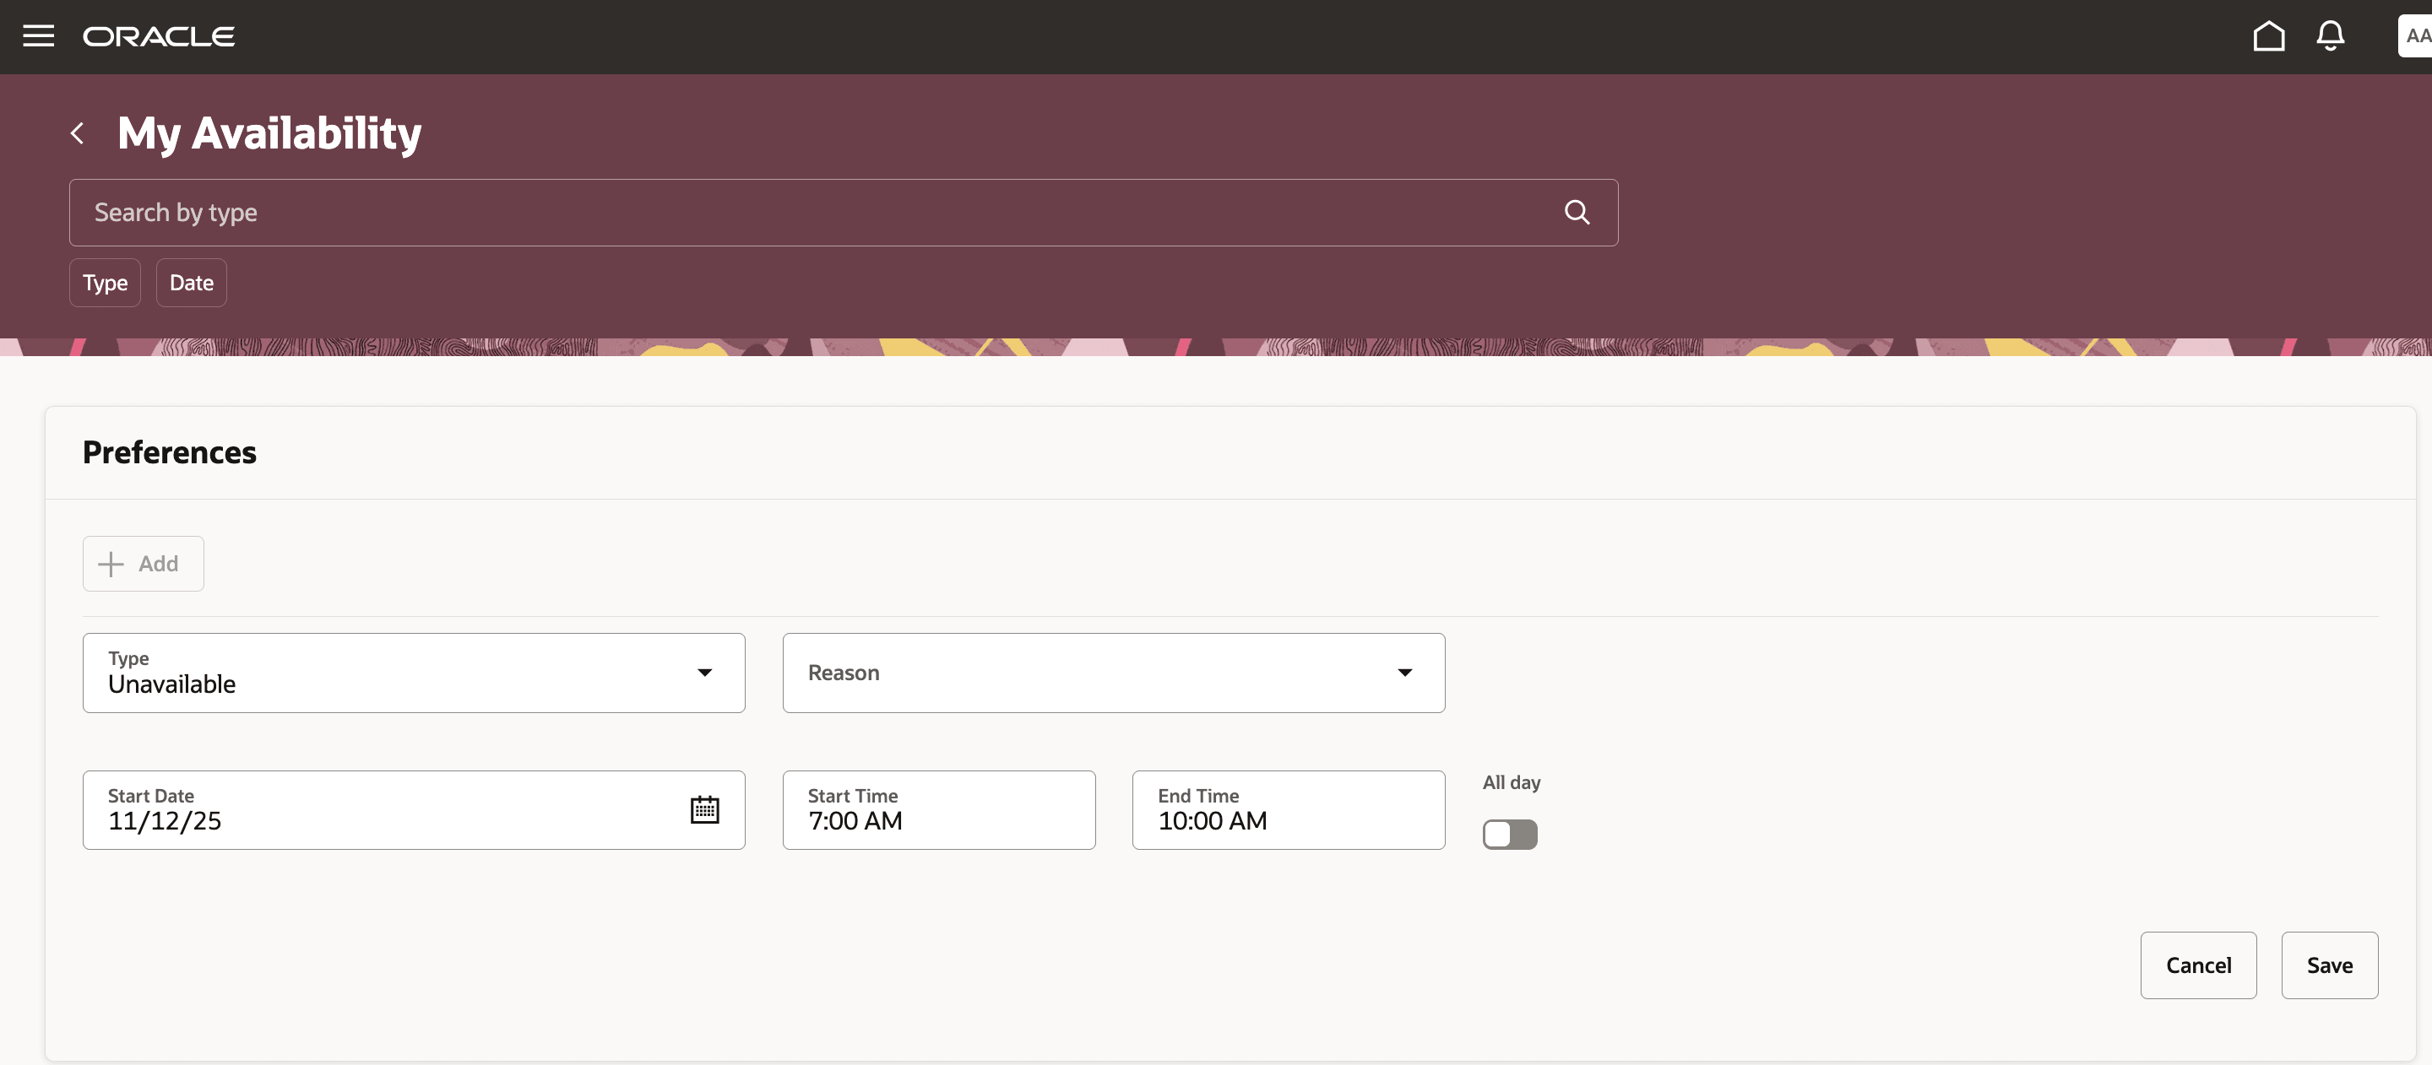The width and height of the screenshot is (2432, 1065).
Task: Click the Add button under Preferences
Action: click(x=143, y=563)
